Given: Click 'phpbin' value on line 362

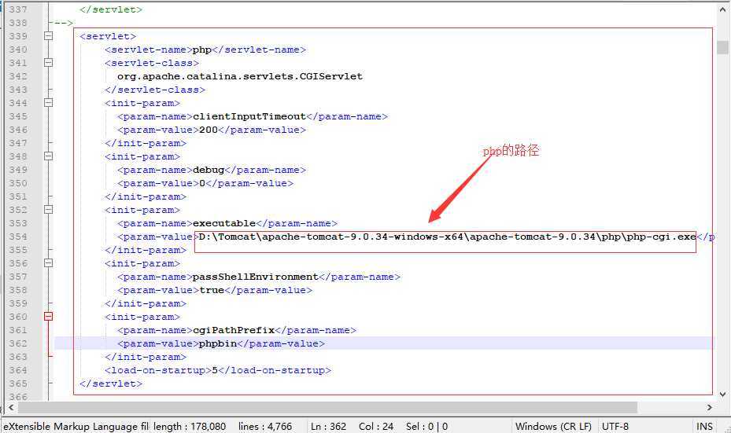Looking at the screenshot, I should click(218, 343).
